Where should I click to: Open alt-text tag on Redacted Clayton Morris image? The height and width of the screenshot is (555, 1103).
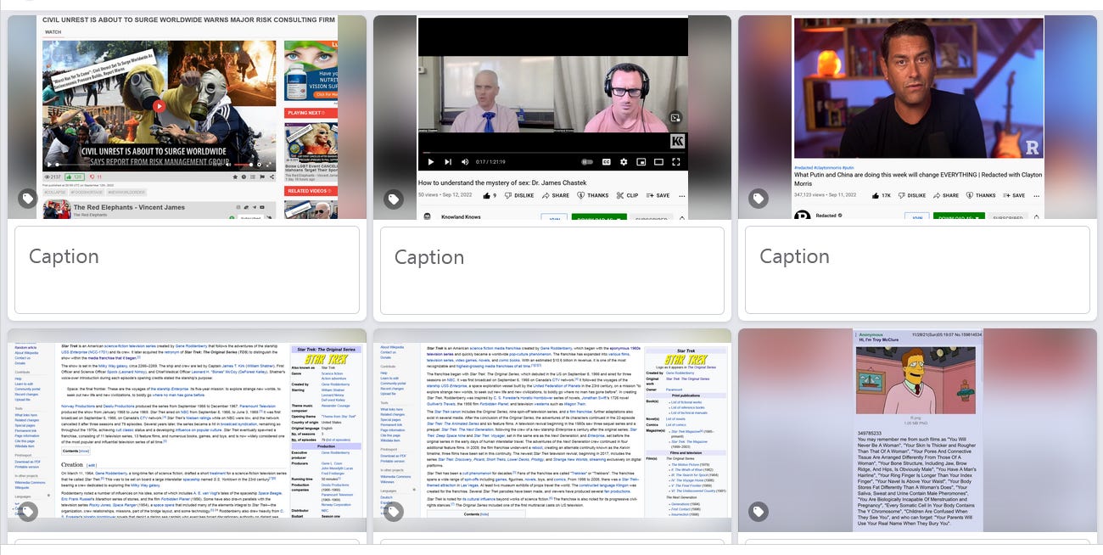click(759, 199)
